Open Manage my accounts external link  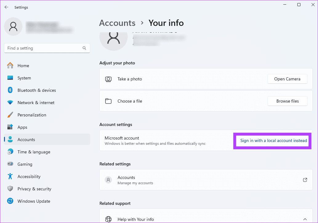305,180
